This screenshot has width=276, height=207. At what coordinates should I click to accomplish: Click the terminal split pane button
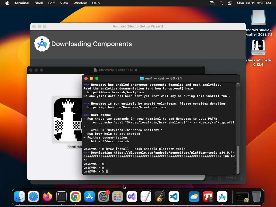coord(238,84)
